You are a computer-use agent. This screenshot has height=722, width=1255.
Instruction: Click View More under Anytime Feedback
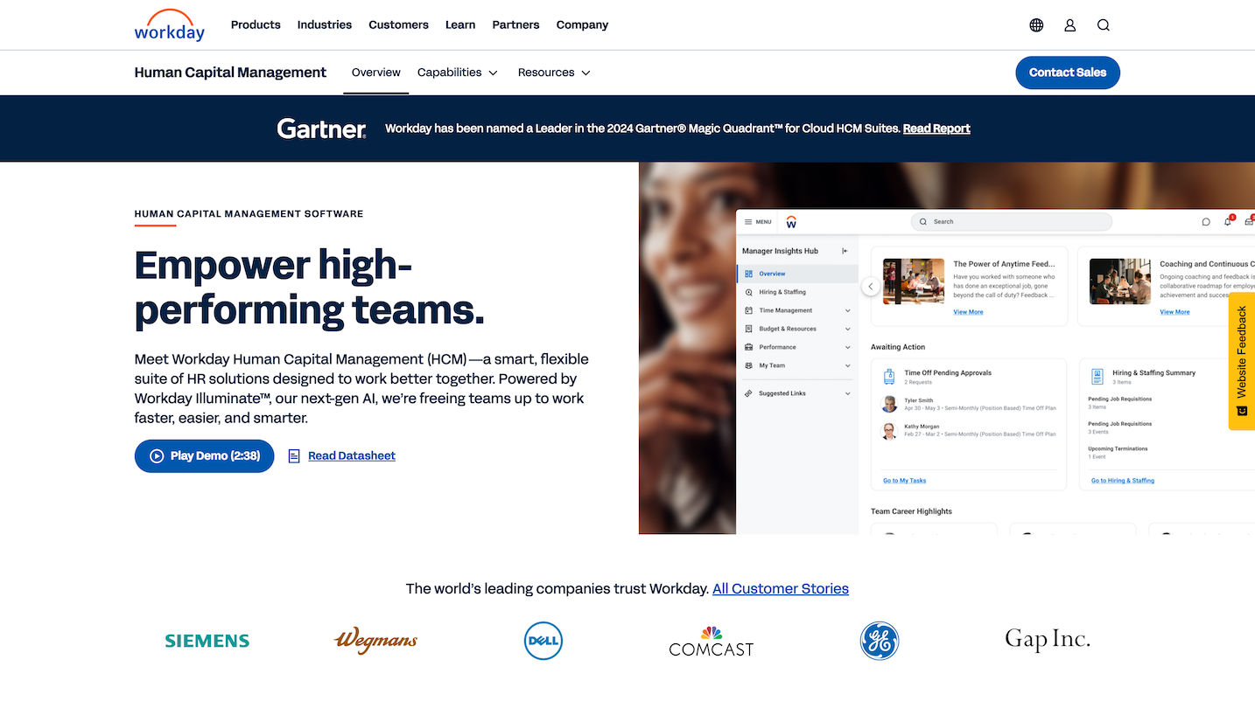(968, 312)
